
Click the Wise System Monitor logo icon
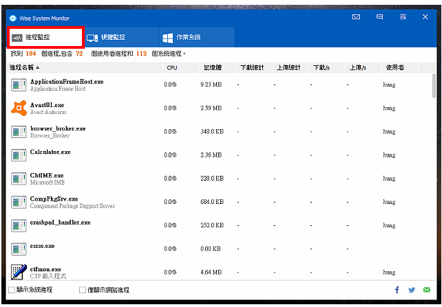pos(13,19)
